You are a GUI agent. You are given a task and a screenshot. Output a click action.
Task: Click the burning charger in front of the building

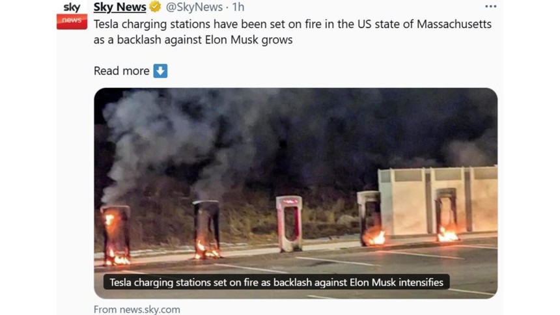pos(447,215)
